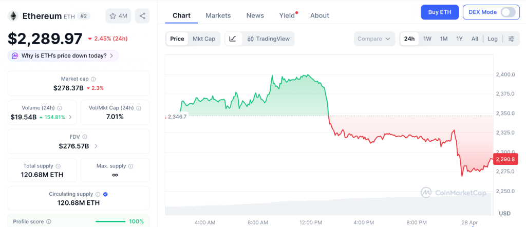Click the Market cap info icon
Screen dimensions: 526x227
[93, 79]
